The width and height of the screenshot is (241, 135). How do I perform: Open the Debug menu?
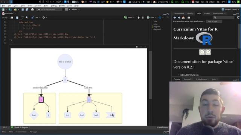pos(53,6)
